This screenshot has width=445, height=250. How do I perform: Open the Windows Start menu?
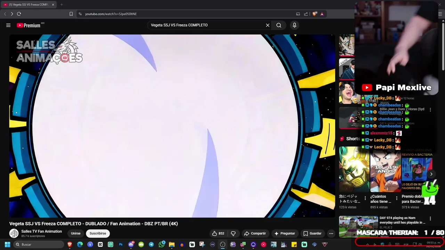tap(7, 244)
